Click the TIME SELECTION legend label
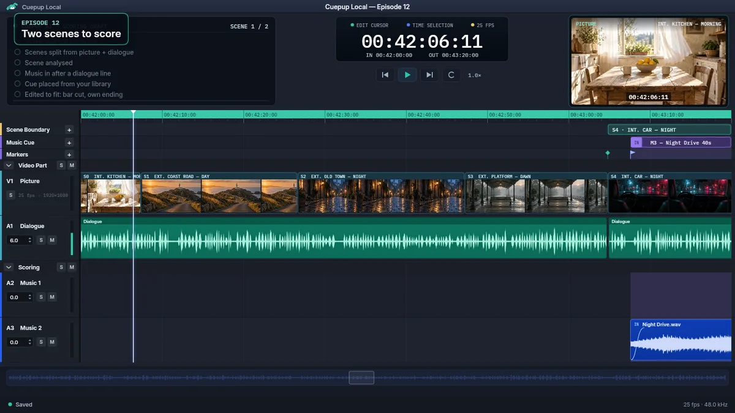 [430, 25]
